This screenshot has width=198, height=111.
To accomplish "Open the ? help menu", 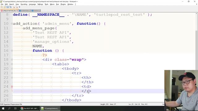I will pyautogui.click(x=75, y=4).
